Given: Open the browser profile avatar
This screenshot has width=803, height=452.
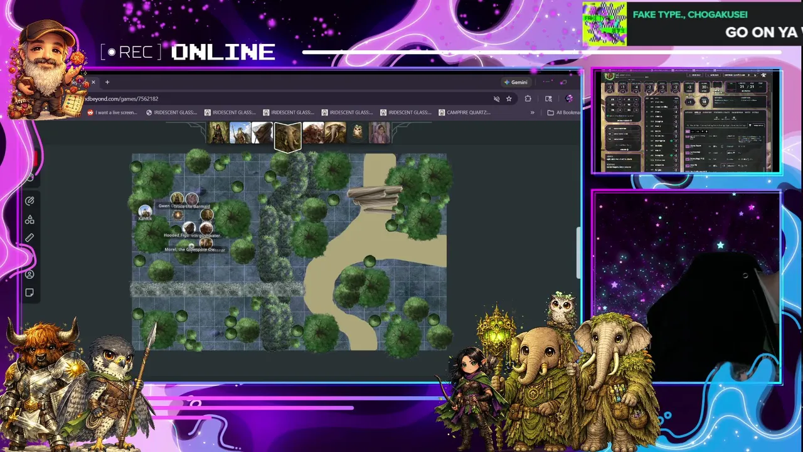Looking at the screenshot, I should pos(569,99).
